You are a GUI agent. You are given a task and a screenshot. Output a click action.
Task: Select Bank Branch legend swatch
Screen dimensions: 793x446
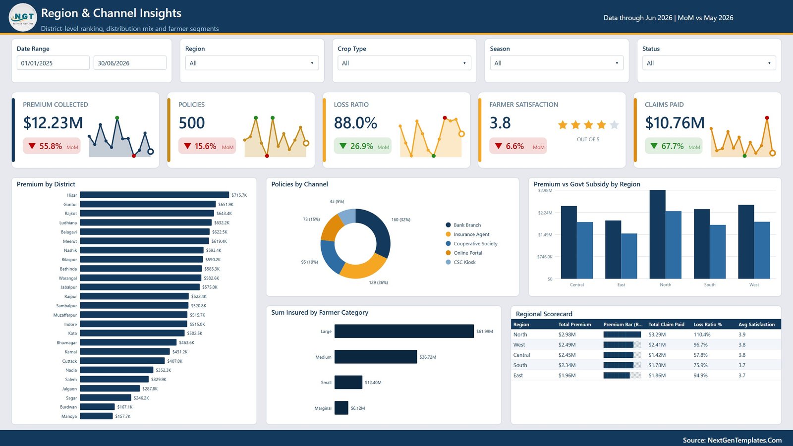coord(449,225)
